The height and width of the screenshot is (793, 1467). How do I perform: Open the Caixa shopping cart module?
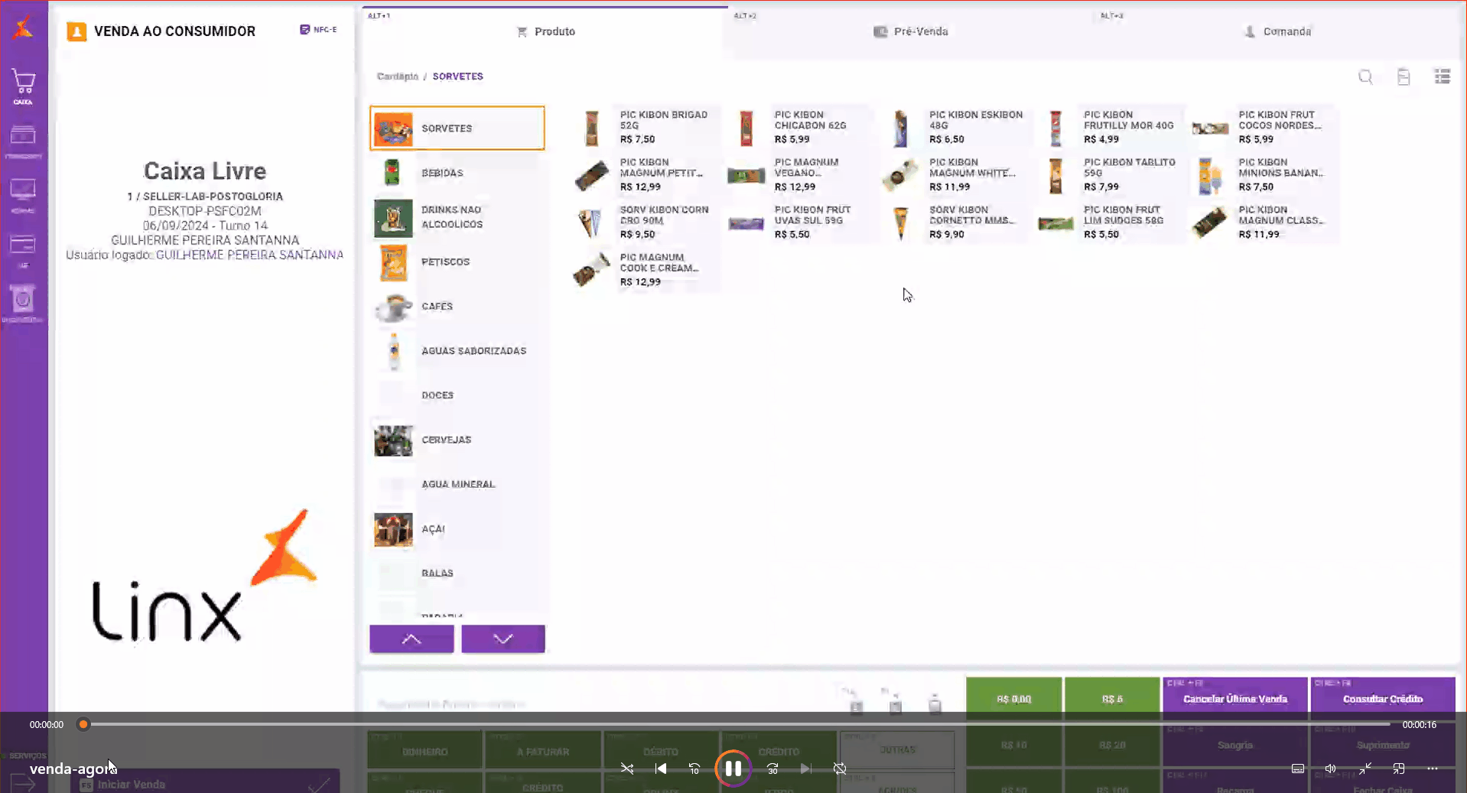click(x=23, y=86)
